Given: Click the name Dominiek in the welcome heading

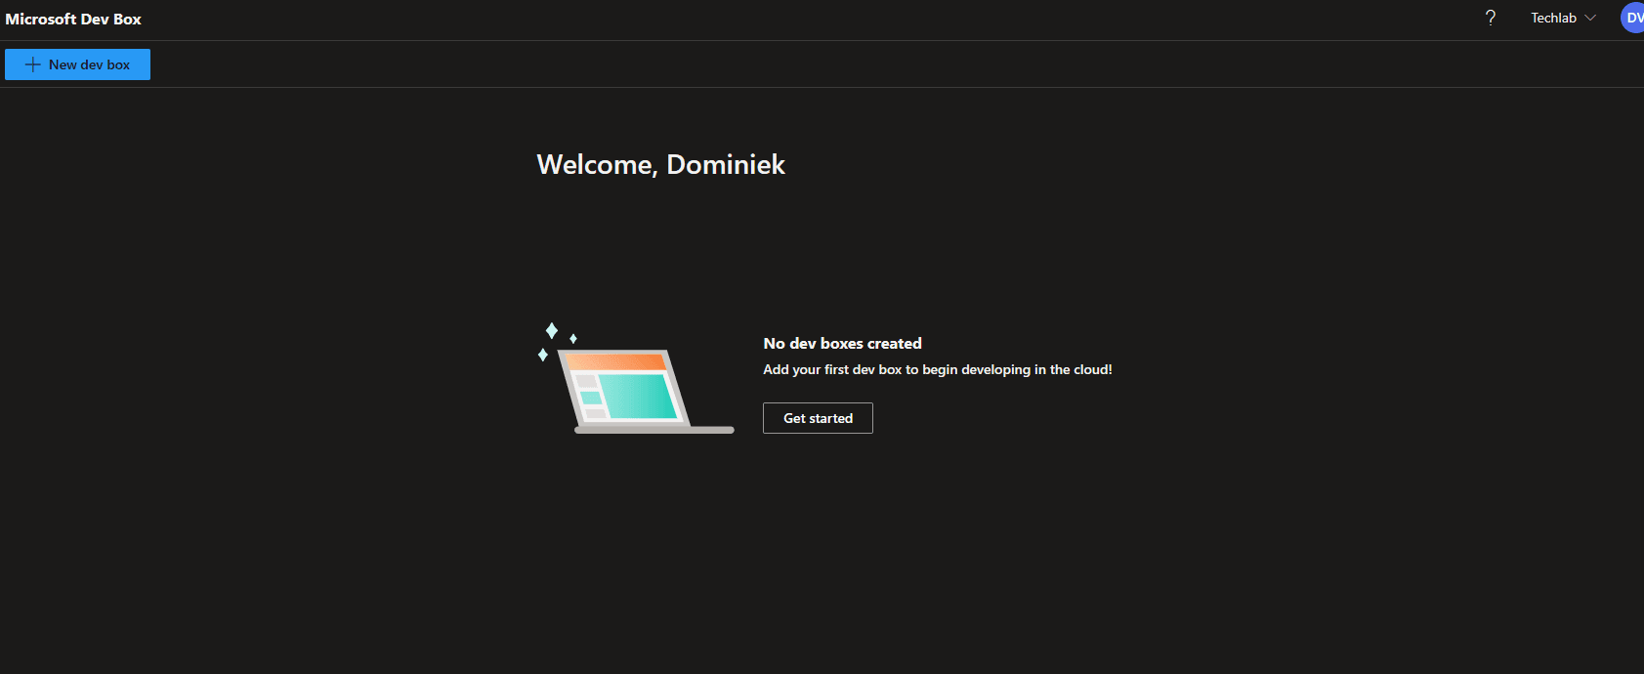Looking at the screenshot, I should click(x=725, y=164).
